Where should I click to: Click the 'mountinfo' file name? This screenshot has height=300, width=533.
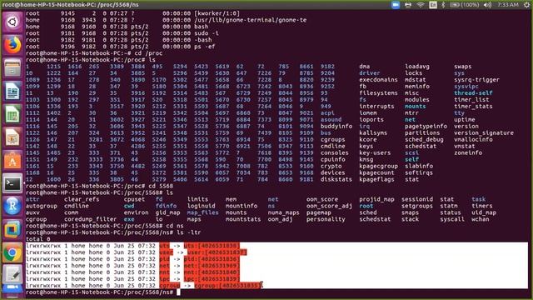pos(242,206)
